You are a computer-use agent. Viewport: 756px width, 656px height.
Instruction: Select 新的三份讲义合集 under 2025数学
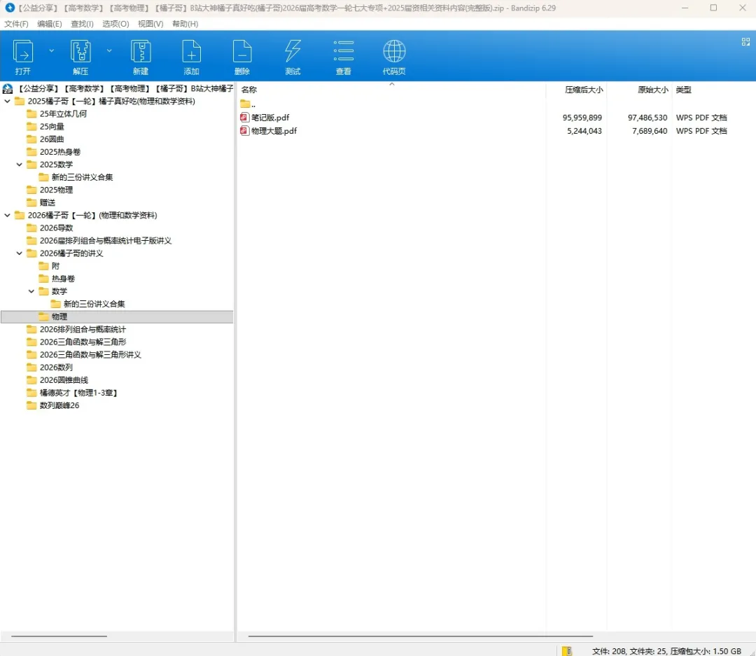76,177
